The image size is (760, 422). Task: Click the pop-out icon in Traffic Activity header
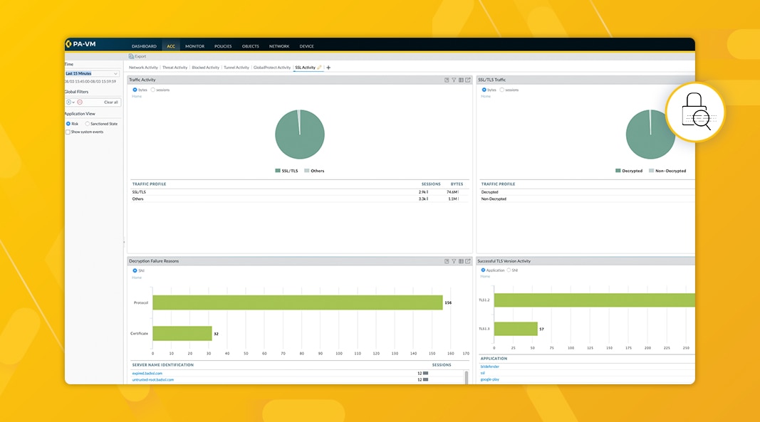[468, 80]
